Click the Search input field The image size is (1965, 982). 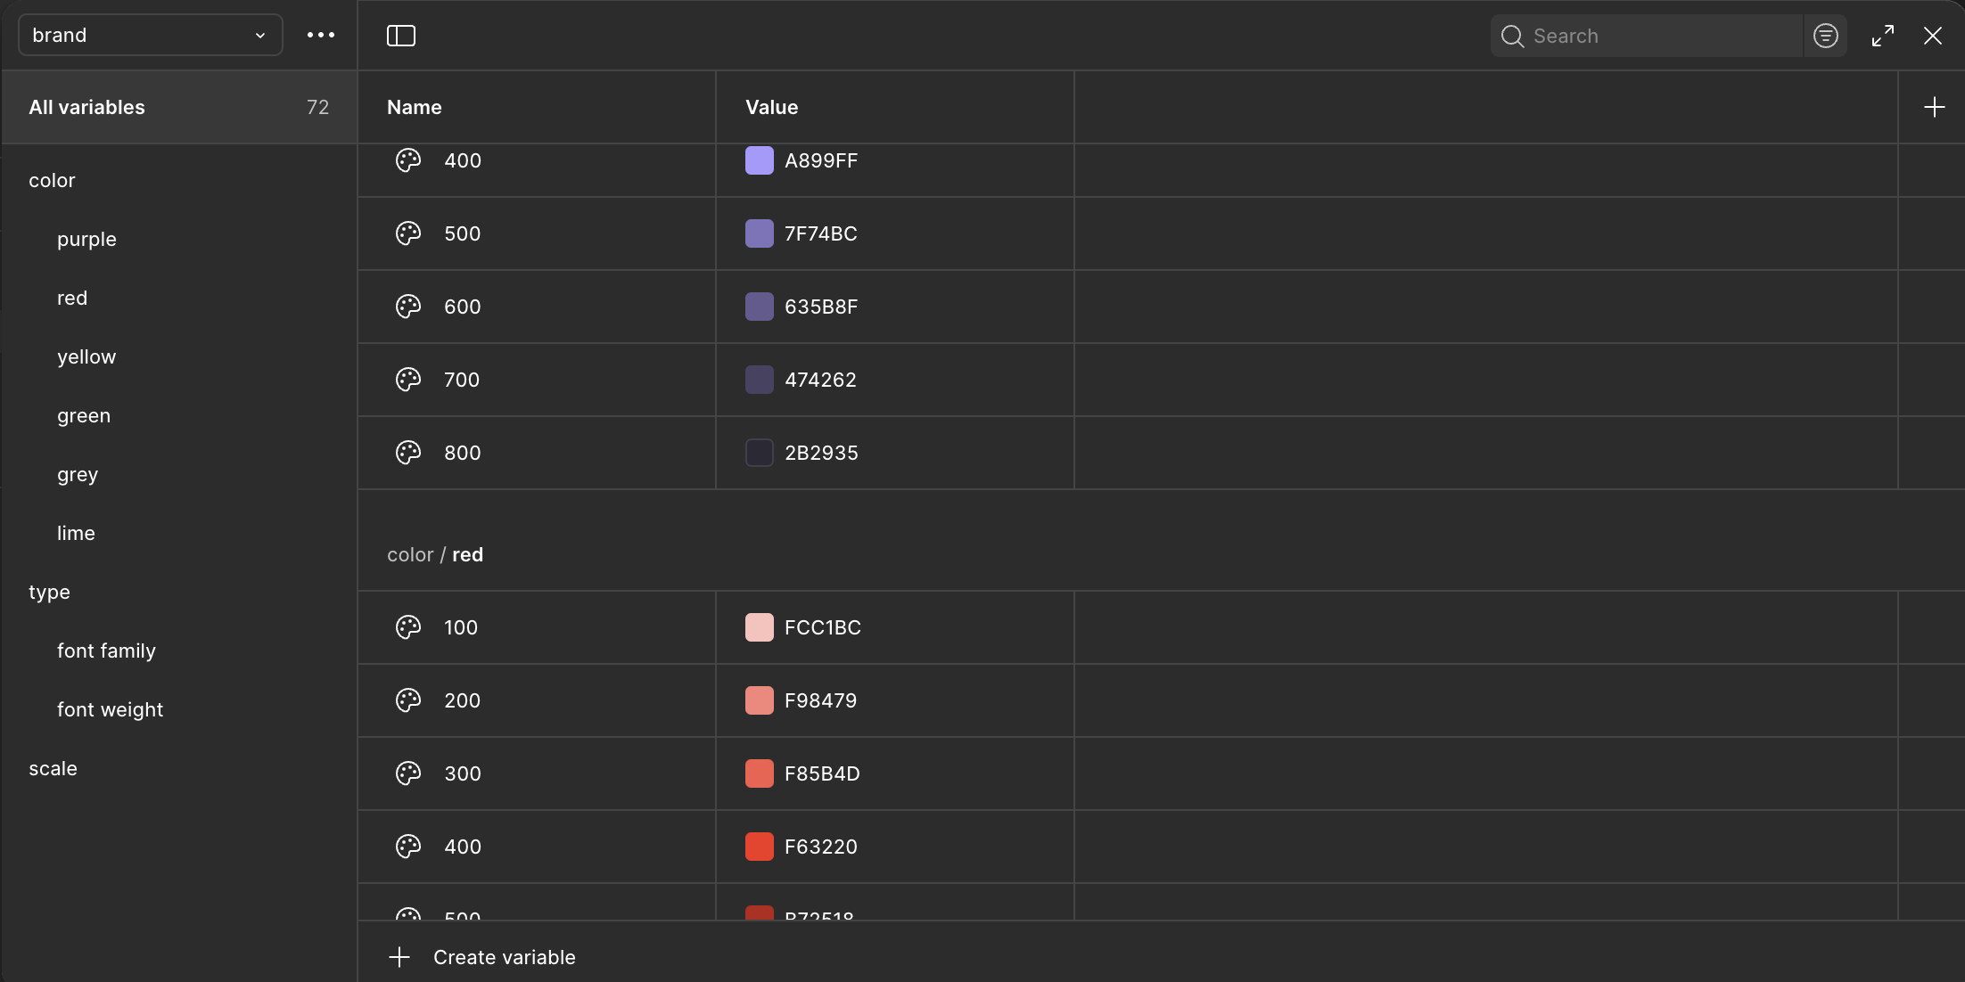coord(1658,36)
